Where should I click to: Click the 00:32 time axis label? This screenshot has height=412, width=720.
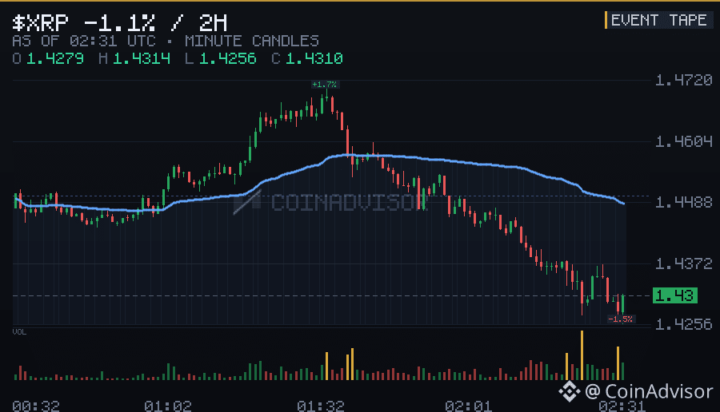tap(36, 406)
